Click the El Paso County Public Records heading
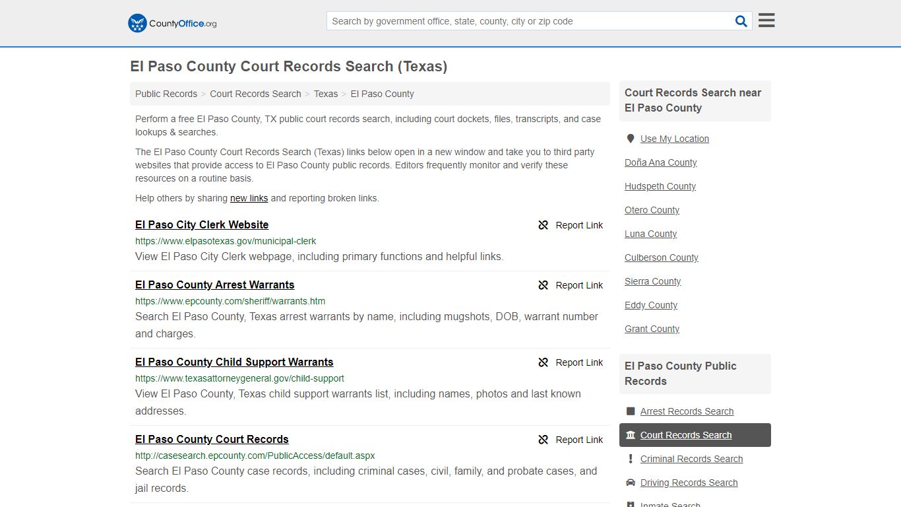The image size is (901, 507). click(680, 374)
